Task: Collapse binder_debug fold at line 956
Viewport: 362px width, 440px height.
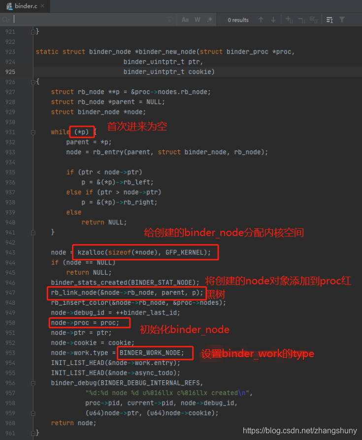Action: 33,383
